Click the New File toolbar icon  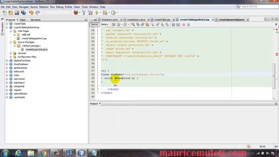click(x=5, y=13)
